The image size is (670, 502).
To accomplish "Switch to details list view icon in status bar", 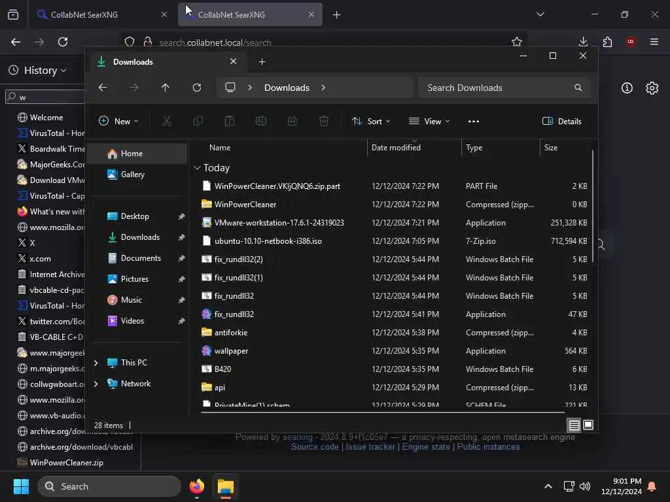I will (x=574, y=425).
